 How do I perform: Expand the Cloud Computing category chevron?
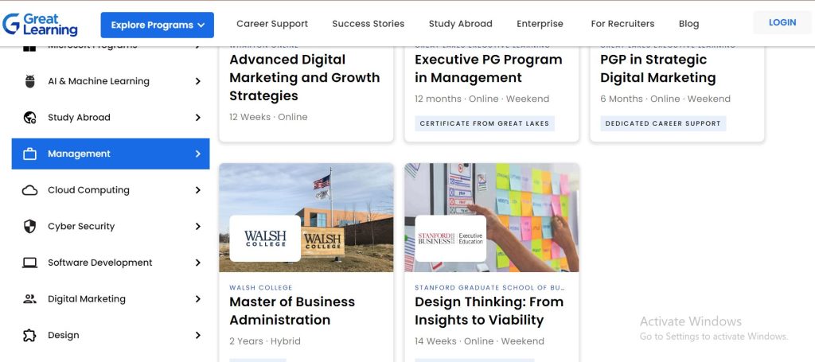[x=198, y=190]
